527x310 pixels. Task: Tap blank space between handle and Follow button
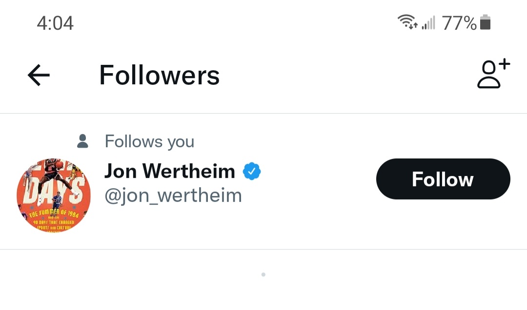[x=309, y=195]
